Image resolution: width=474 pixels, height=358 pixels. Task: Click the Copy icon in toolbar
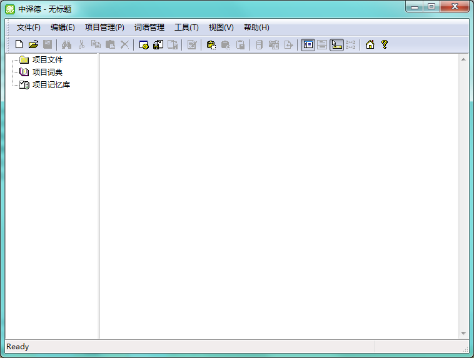pos(96,45)
